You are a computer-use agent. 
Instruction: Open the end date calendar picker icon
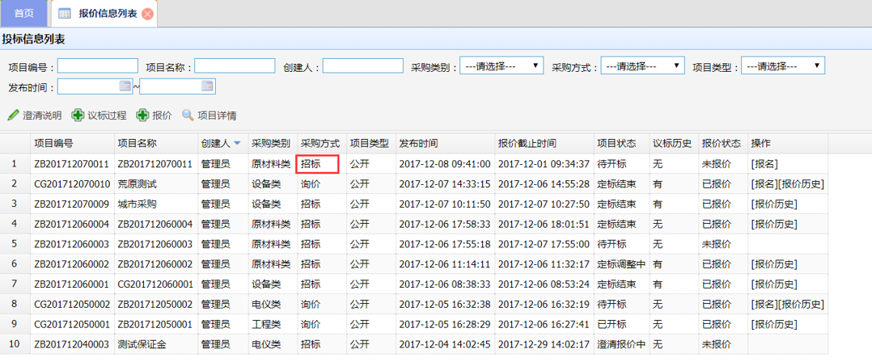coord(207,86)
